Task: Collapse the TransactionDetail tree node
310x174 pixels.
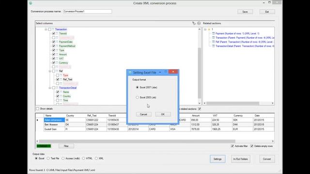Action: pyautogui.click(x=50, y=88)
